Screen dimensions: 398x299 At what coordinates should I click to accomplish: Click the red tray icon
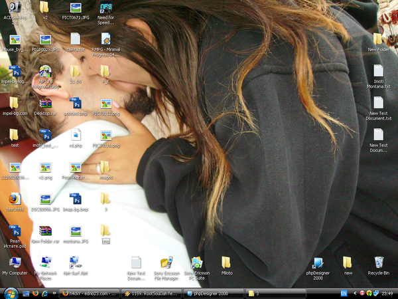pos(362,294)
